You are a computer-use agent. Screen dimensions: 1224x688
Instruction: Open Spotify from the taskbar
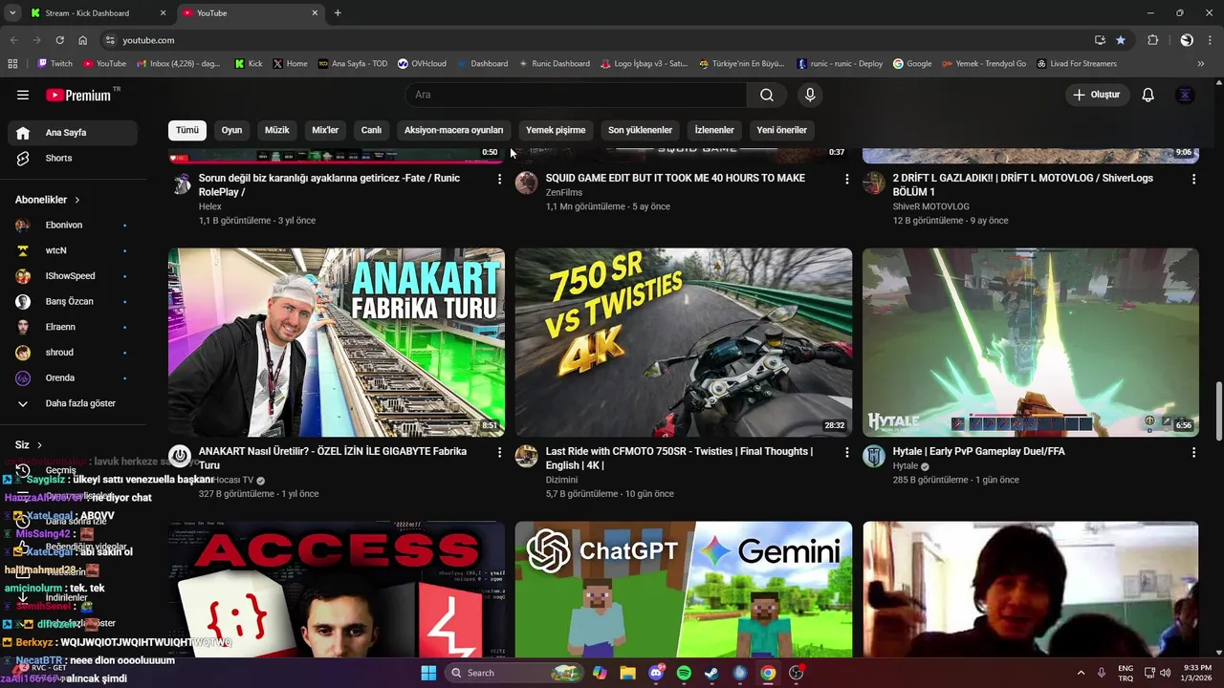coord(684,673)
